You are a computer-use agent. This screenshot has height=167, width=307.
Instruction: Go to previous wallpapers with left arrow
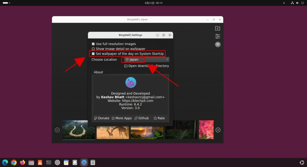[57, 130]
